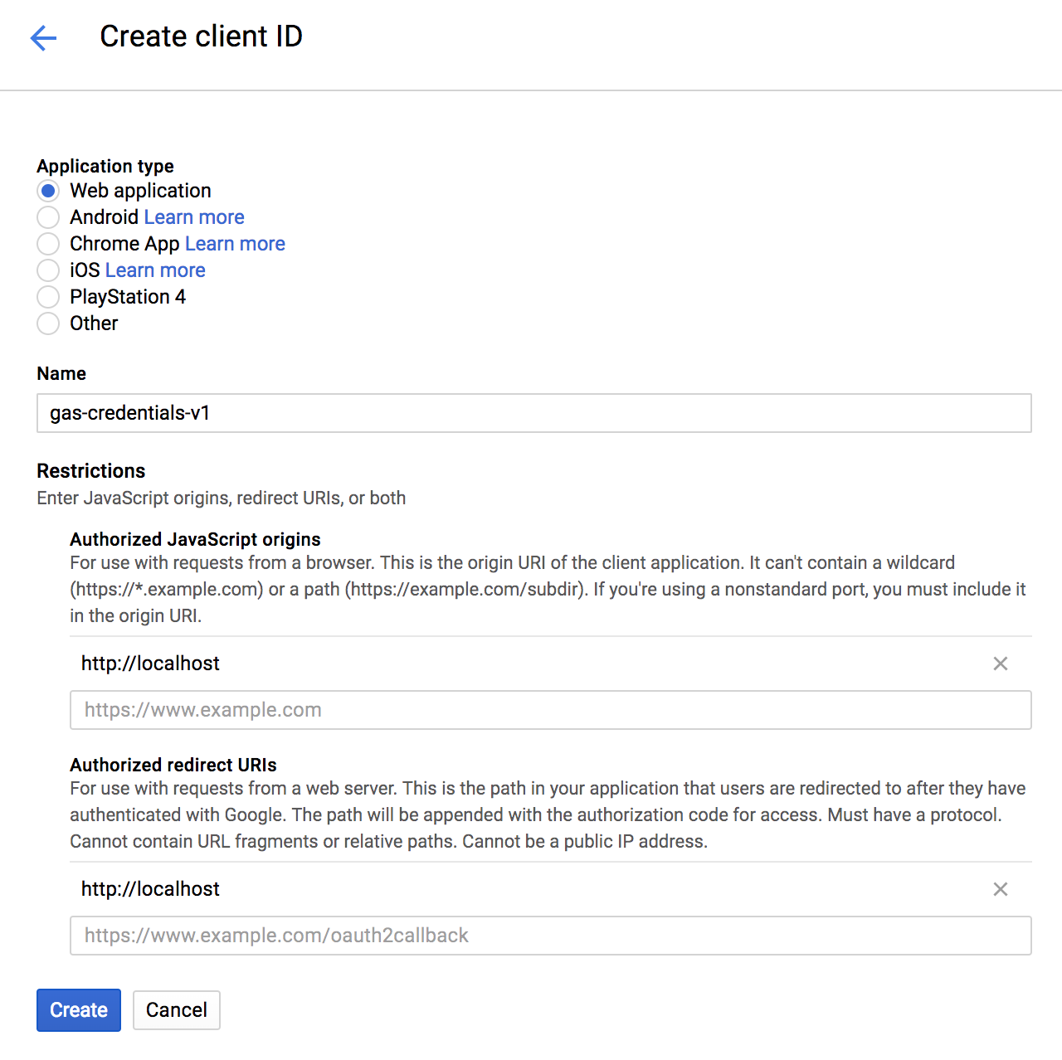Remove the redirect URI http://localhost entry
The height and width of the screenshot is (1060, 1062).
point(1001,889)
